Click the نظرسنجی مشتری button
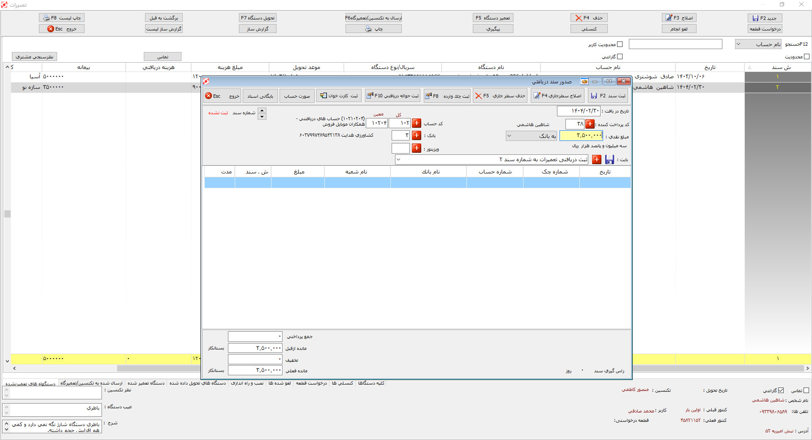Viewport: 812px width, 440px height. [34, 57]
